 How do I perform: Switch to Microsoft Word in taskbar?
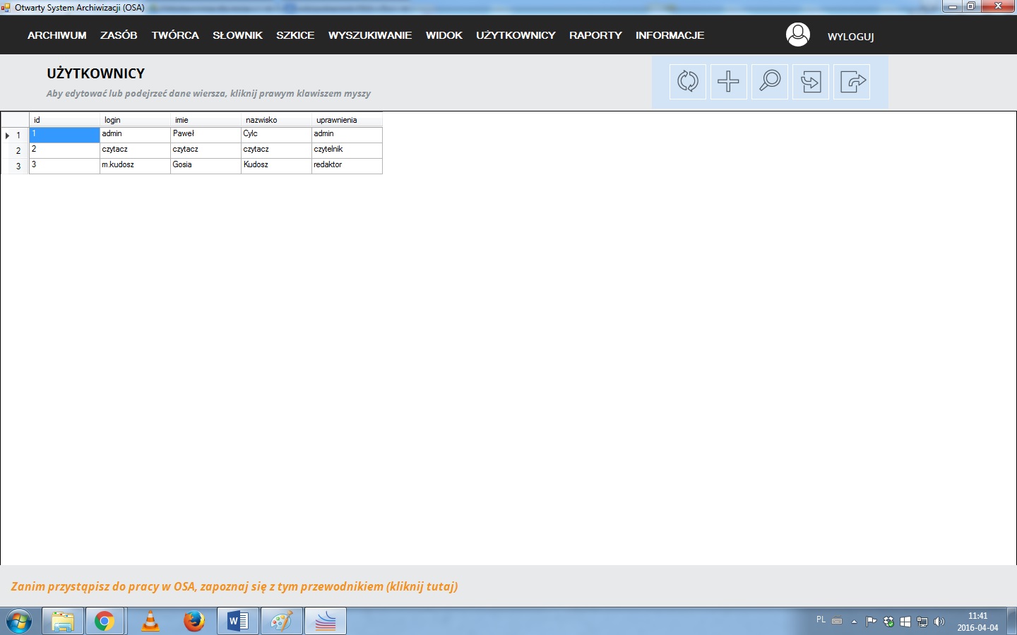tap(238, 622)
